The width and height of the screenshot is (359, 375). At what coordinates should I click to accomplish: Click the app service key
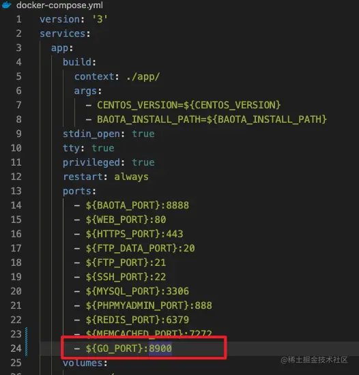pyautogui.click(x=59, y=48)
